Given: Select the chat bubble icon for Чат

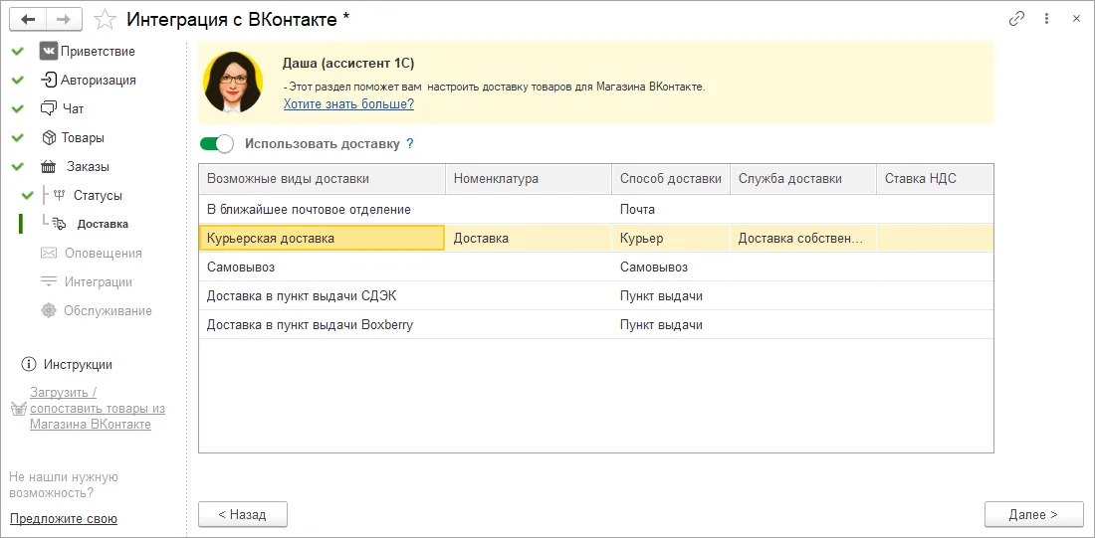Looking at the screenshot, I should [x=48, y=108].
